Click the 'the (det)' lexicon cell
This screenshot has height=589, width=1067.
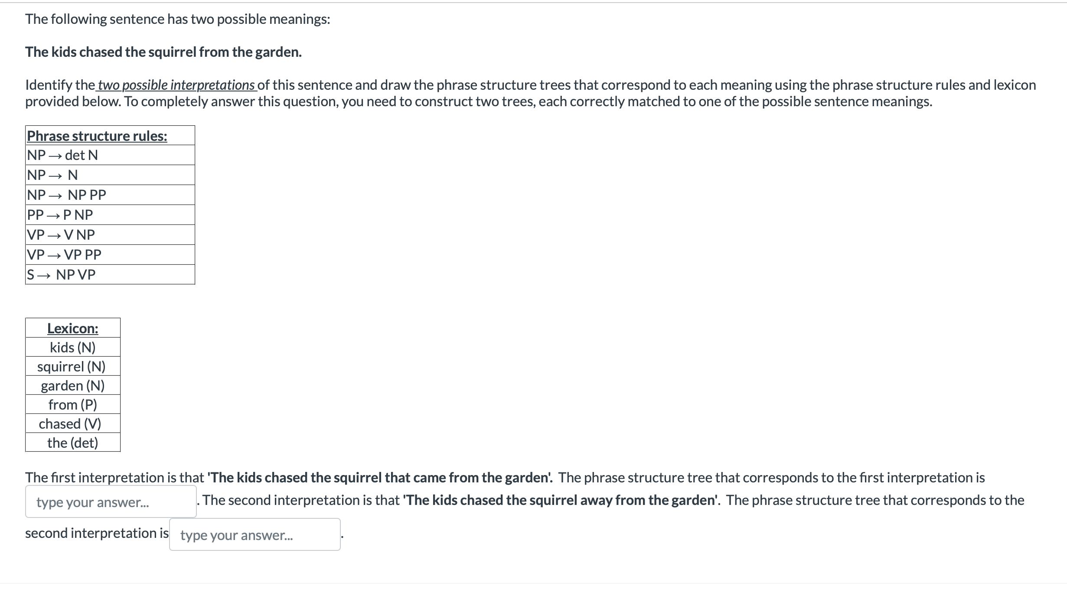tap(73, 443)
